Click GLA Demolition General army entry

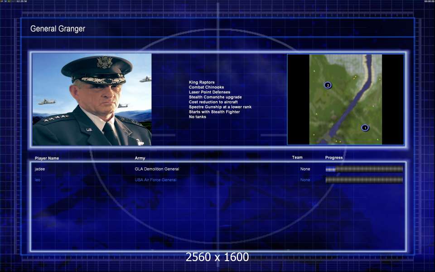tap(157, 169)
